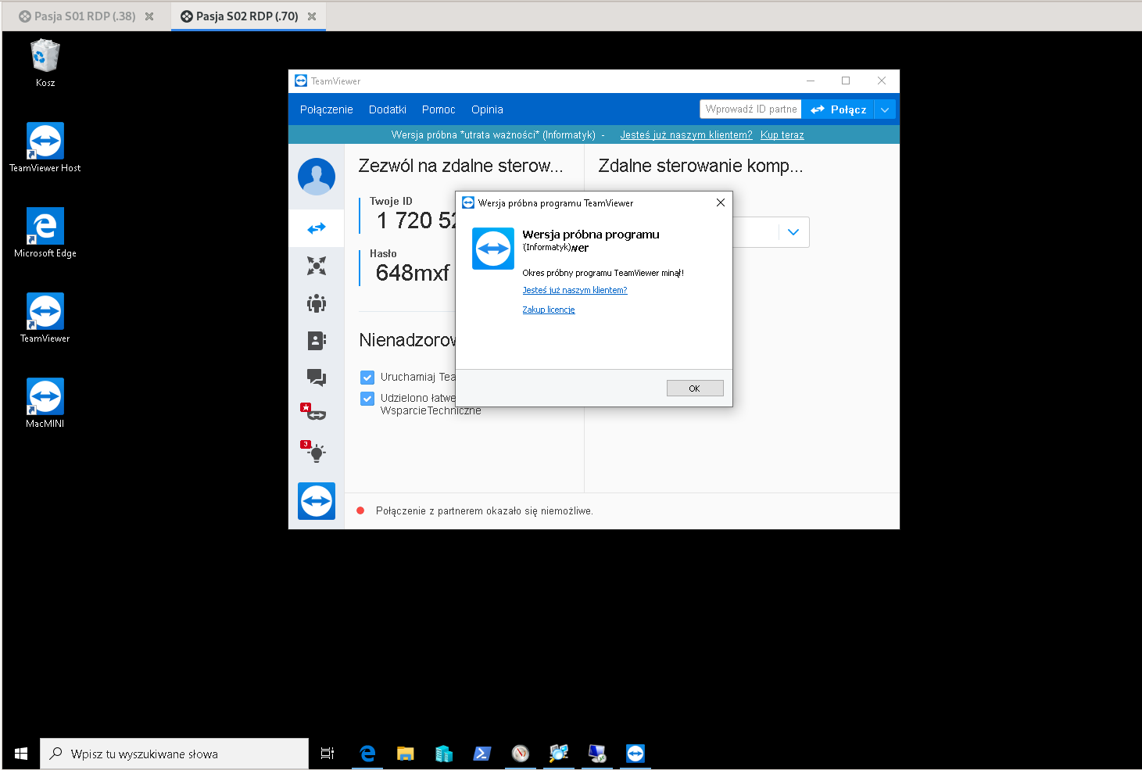This screenshot has height=770, width=1142.
Task: Close the Pasja S01 RDP tab
Action: 149,16
